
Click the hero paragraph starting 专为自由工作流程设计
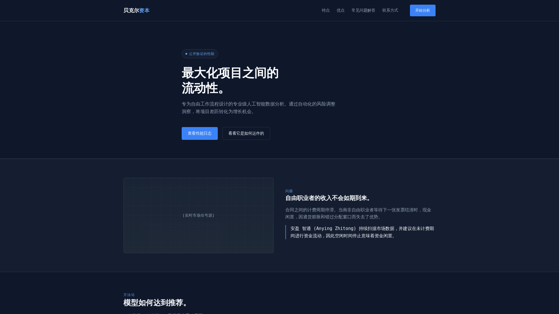coord(259,108)
